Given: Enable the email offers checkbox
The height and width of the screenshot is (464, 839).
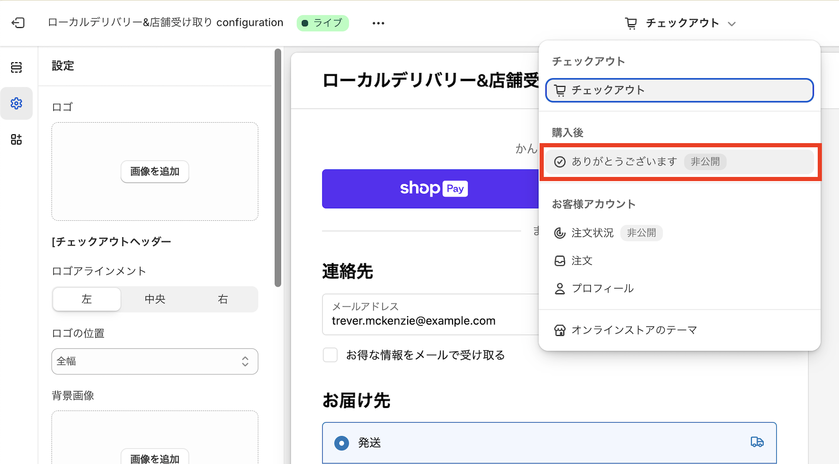Looking at the screenshot, I should tap(330, 355).
